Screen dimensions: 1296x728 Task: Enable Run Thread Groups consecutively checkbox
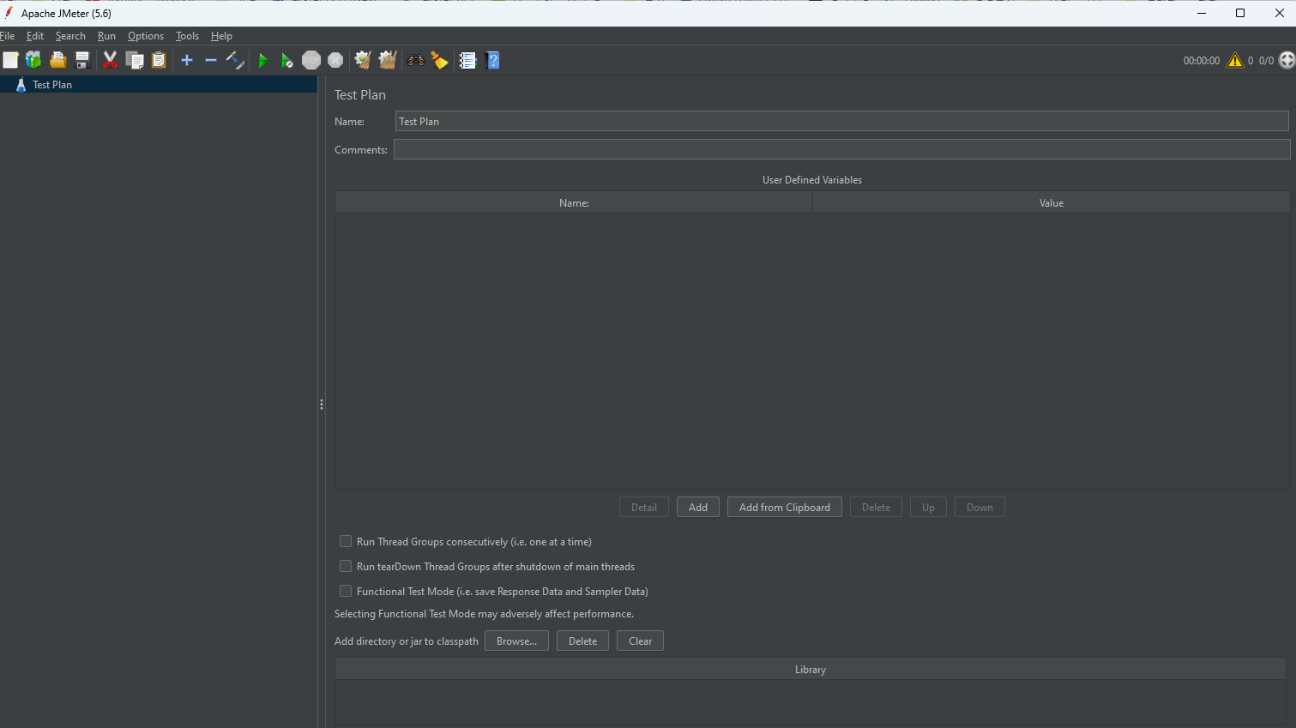[x=346, y=541]
